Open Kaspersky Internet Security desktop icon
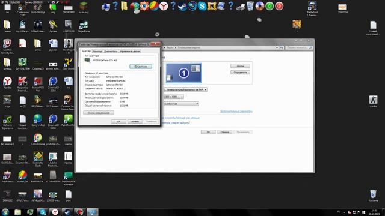The height and width of the screenshot is (216, 385). (x=23, y=84)
